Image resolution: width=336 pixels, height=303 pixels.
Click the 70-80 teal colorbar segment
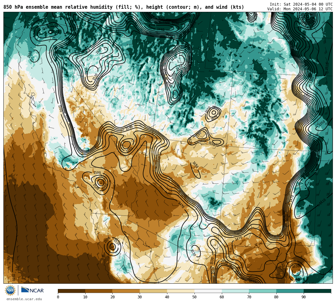263,291
